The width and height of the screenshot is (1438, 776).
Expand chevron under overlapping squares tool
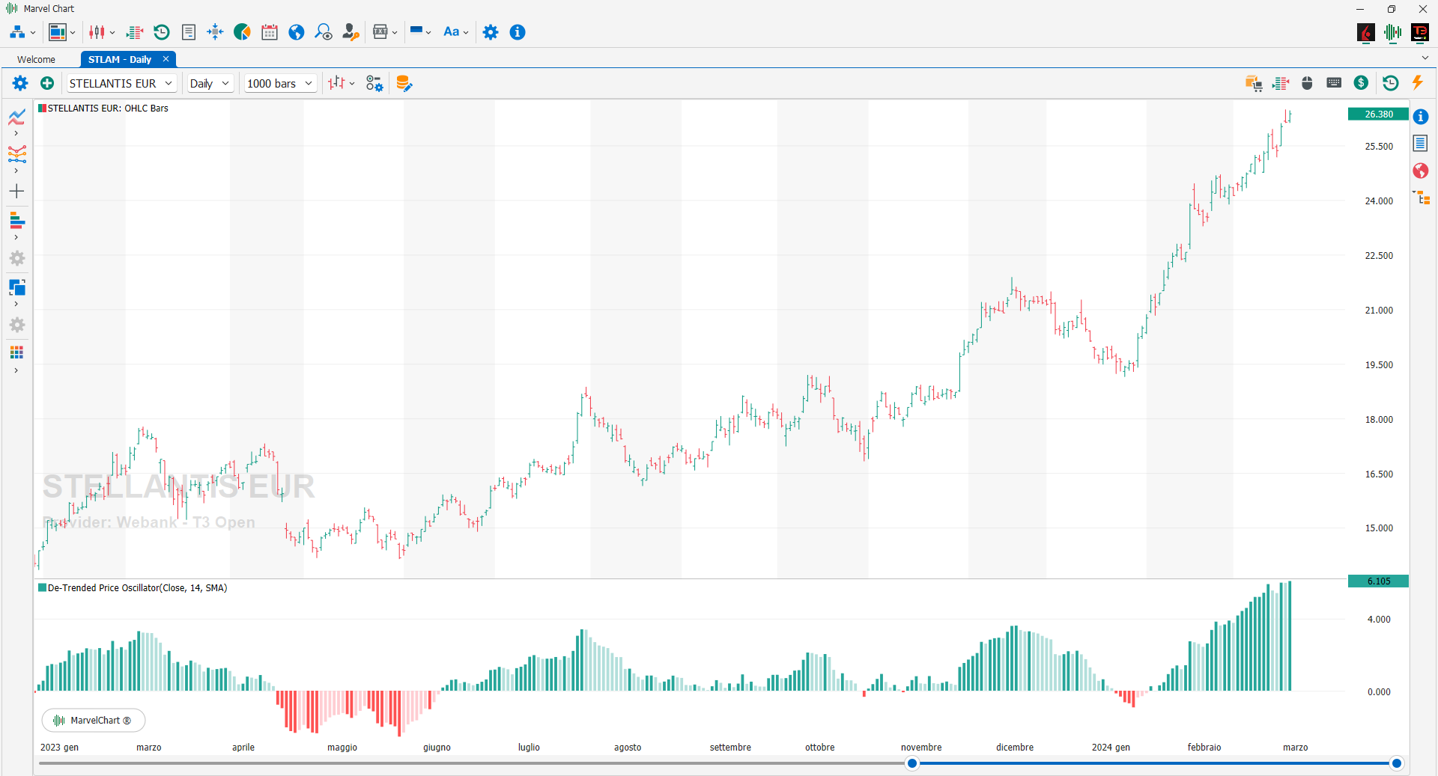click(x=16, y=305)
